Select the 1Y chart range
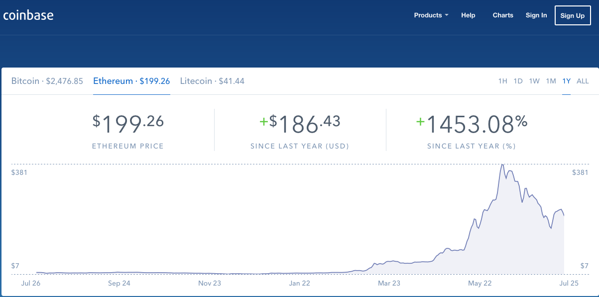Viewport: 599px width, 297px height. pos(566,81)
